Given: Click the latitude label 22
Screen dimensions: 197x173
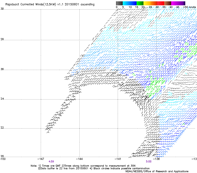Looking at the screenshot, I should click(2, 128).
